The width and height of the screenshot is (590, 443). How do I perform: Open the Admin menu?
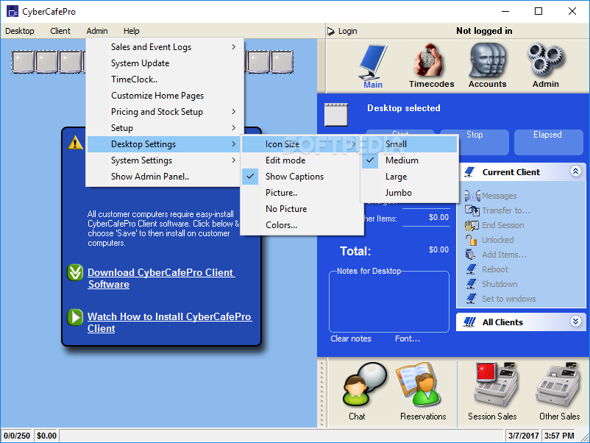click(x=97, y=31)
